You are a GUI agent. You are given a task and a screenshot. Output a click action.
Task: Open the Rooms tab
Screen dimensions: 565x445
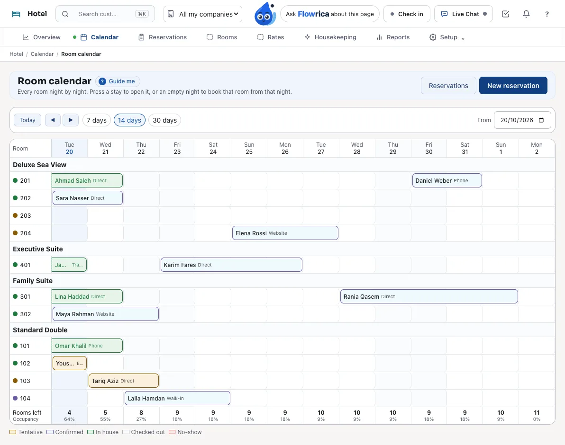[222, 37]
